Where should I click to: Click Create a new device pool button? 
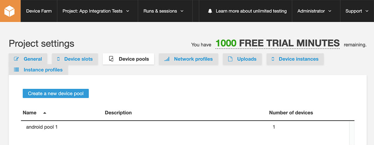[56, 93]
